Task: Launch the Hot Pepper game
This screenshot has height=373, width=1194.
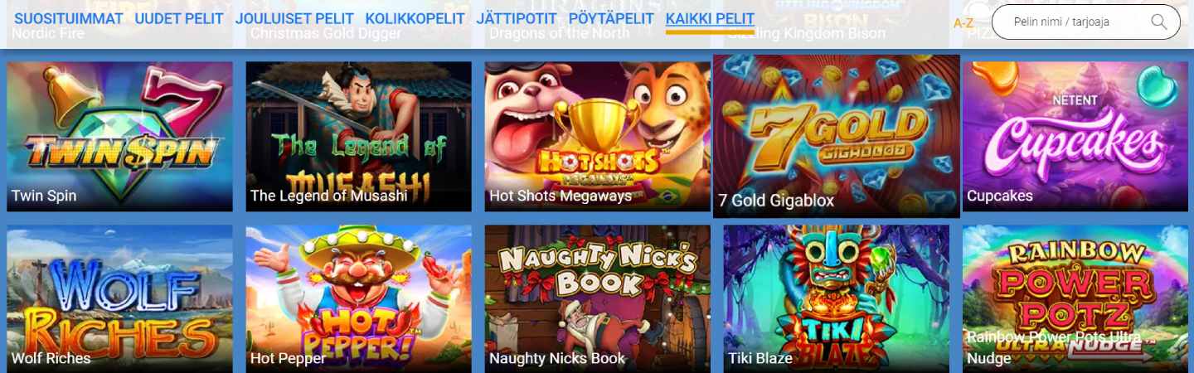Action: (x=358, y=299)
